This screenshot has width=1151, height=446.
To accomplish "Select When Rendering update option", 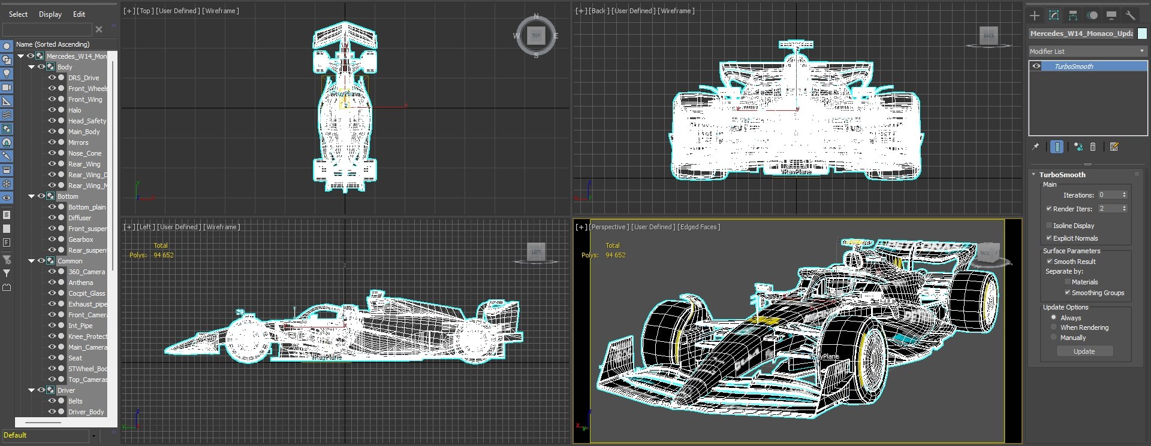I will (1054, 327).
